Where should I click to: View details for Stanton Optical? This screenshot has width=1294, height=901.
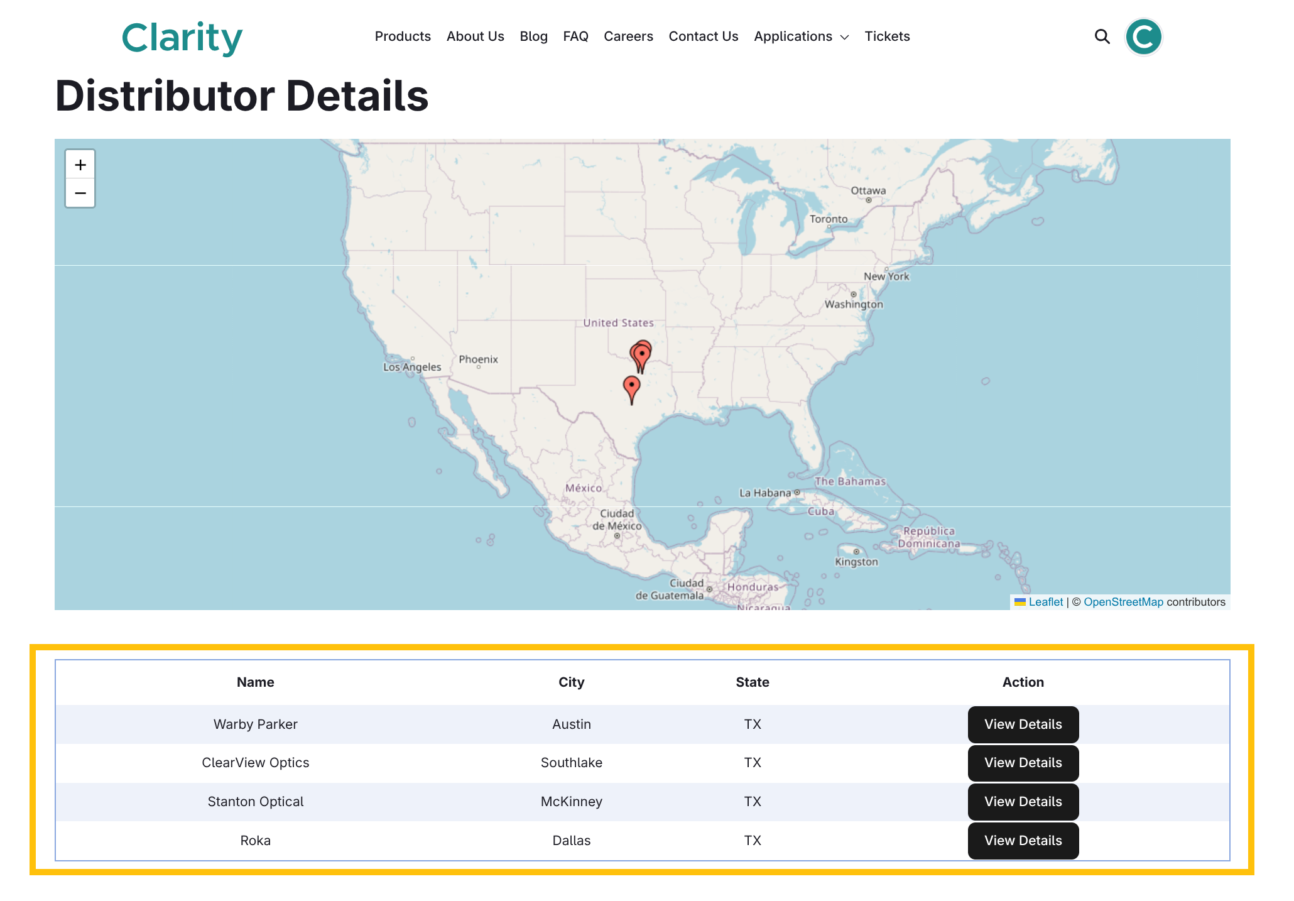click(1023, 802)
